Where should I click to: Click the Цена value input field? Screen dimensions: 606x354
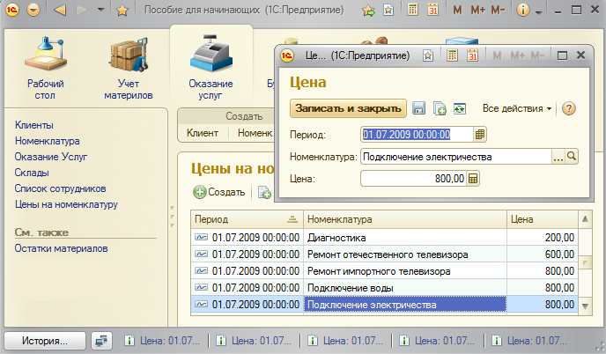(413, 179)
